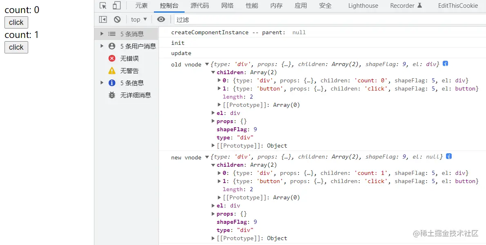Activate the inspect element picker icon
Viewport: 486px width, 245px height.
[103, 6]
